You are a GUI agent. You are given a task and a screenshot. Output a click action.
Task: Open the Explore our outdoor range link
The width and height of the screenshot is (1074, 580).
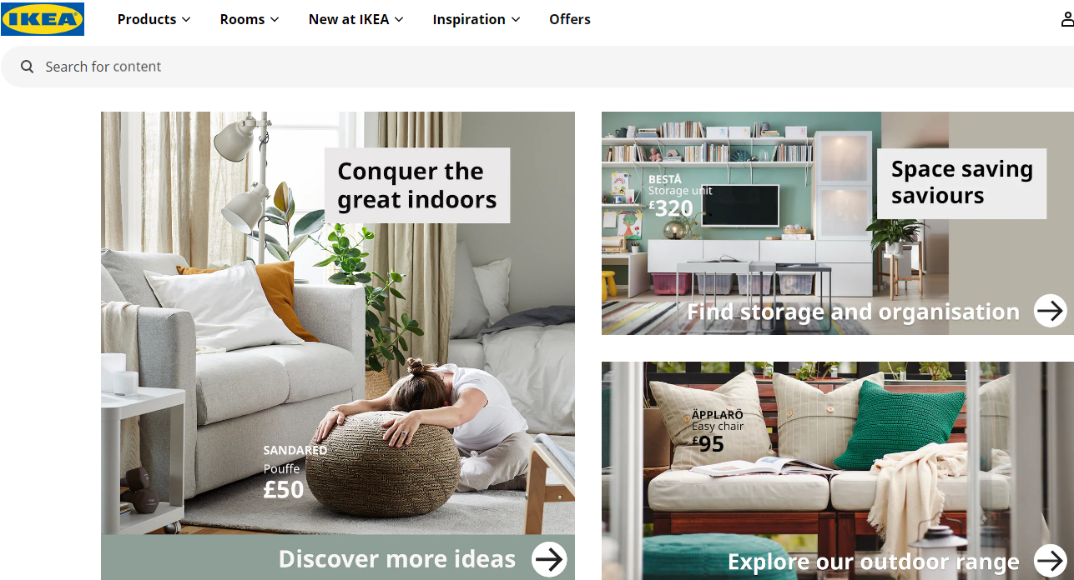[x=874, y=562]
